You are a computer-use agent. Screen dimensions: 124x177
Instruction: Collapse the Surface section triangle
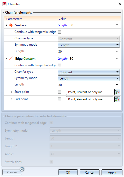tap(7, 25)
